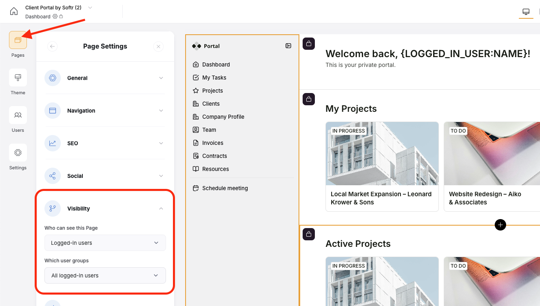This screenshot has height=306, width=540.
Task: Collapse the Visibility section chevron
Action: click(161, 208)
